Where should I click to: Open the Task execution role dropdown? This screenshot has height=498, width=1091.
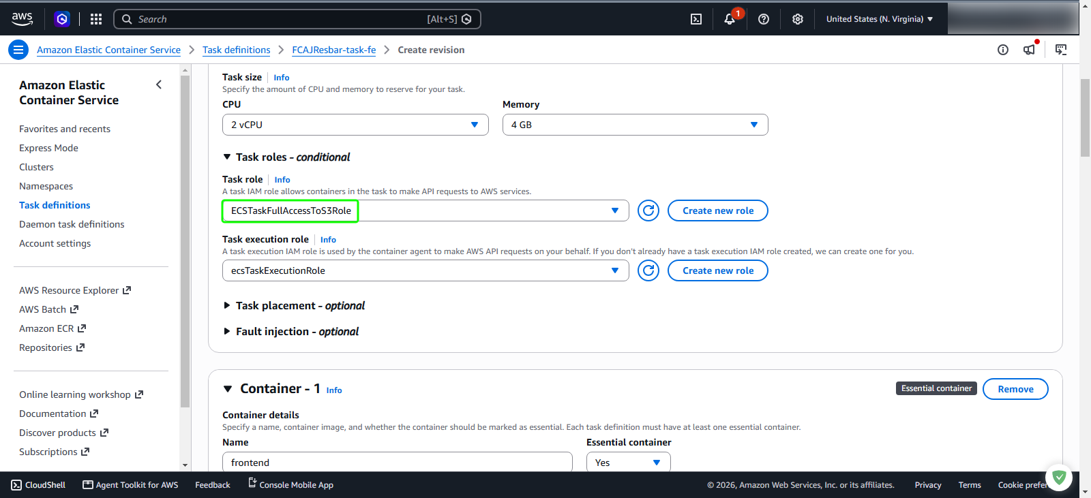point(425,270)
